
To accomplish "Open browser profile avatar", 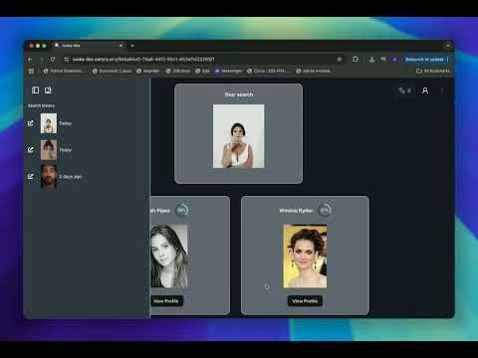I will pyautogui.click(x=394, y=60).
